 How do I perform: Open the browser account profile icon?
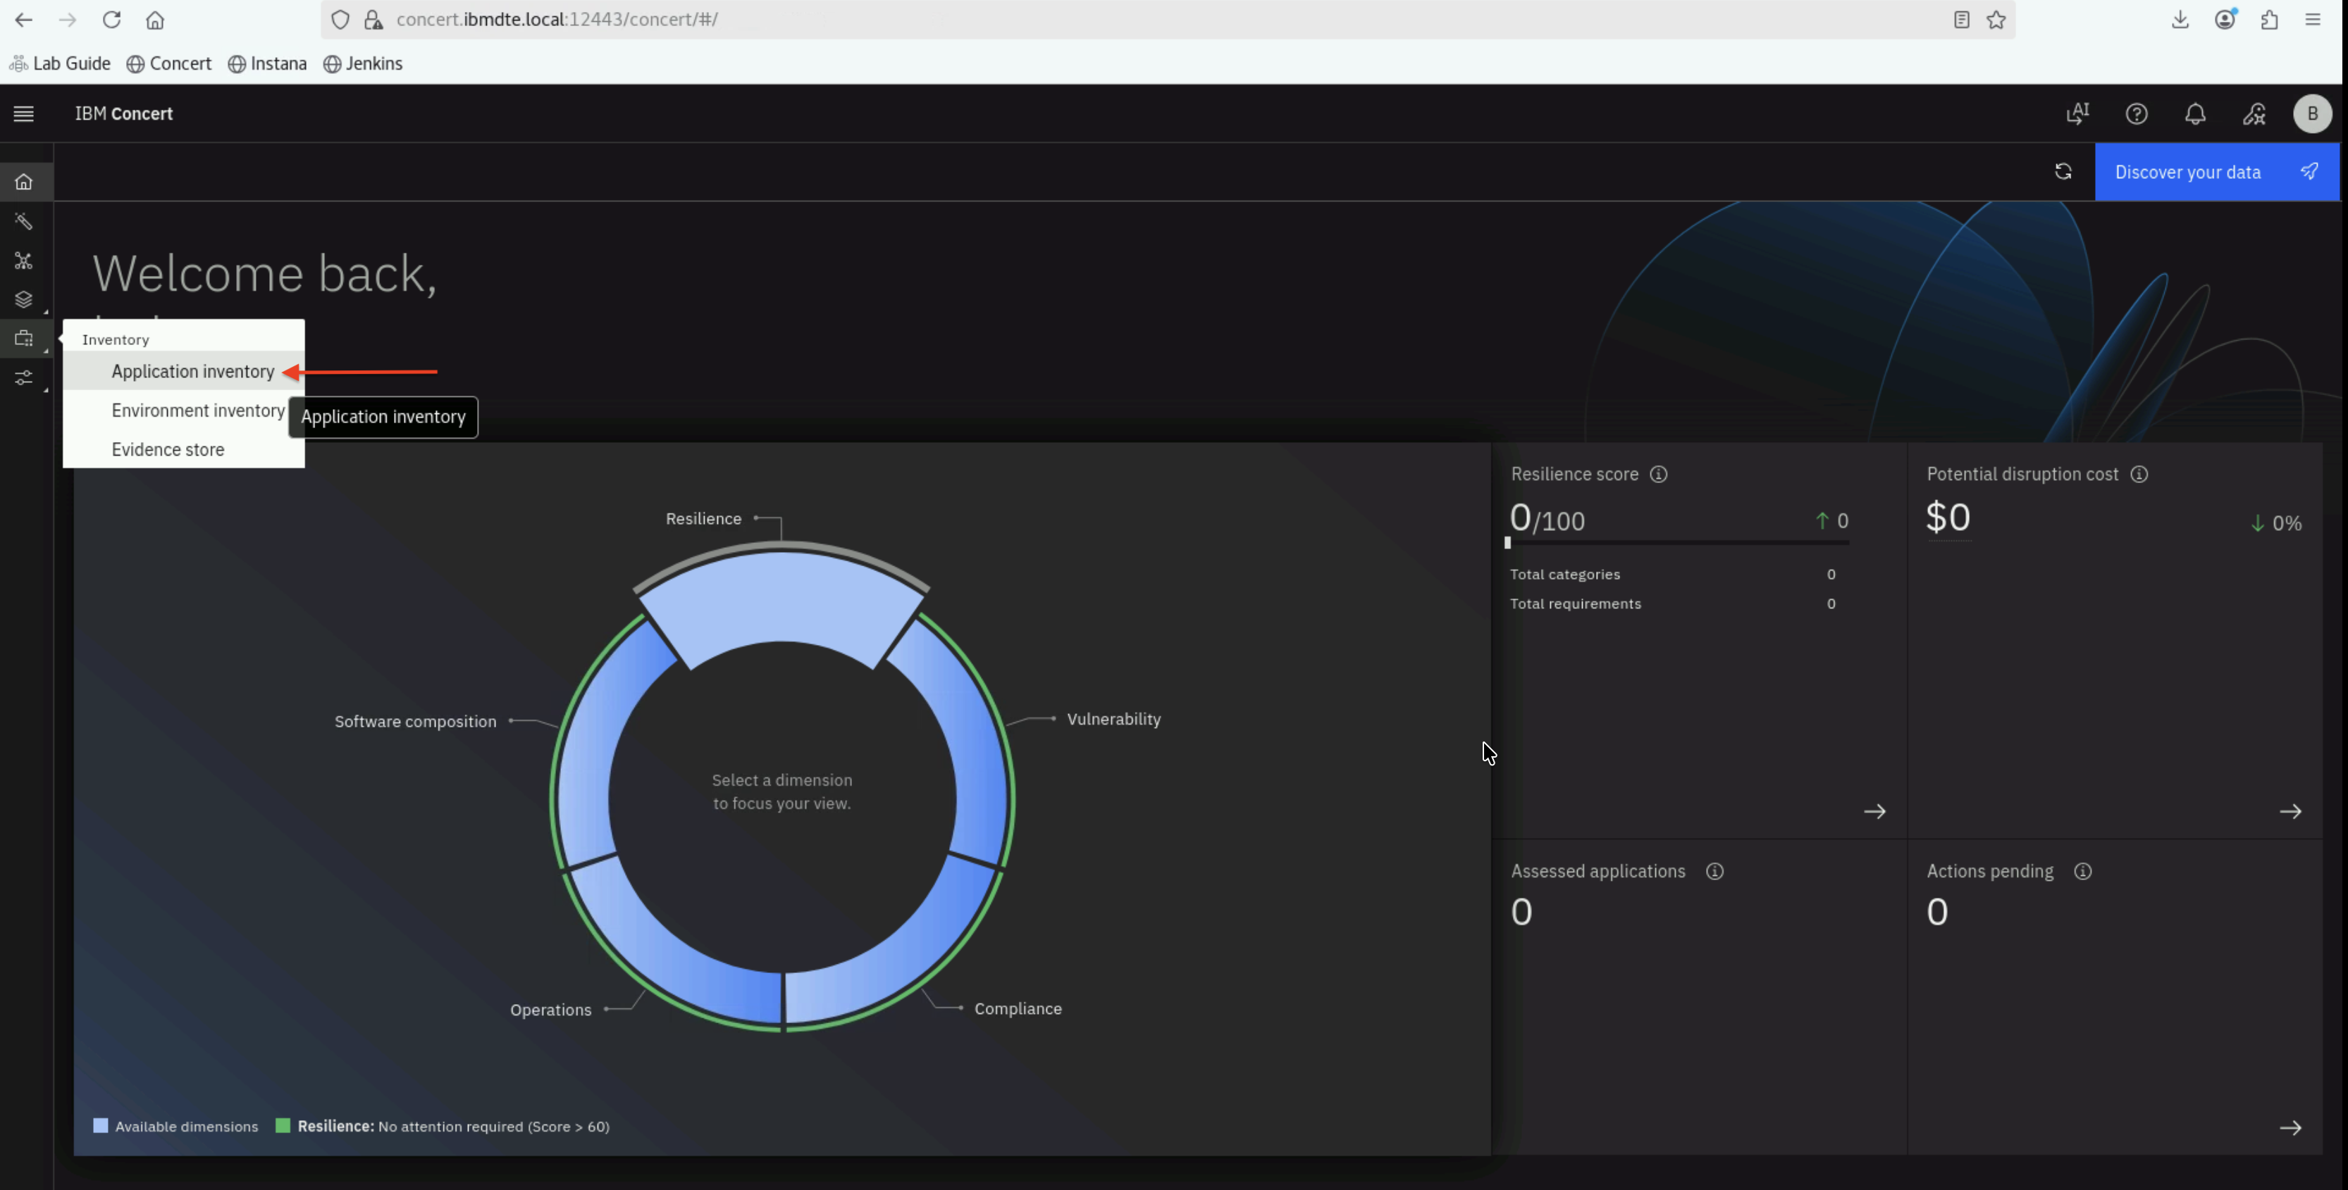[x=2225, y=20]
